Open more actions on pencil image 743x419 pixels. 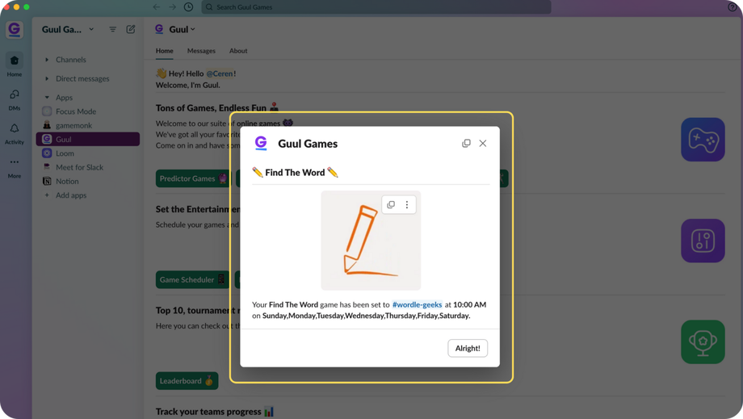(x=406, y=204)
